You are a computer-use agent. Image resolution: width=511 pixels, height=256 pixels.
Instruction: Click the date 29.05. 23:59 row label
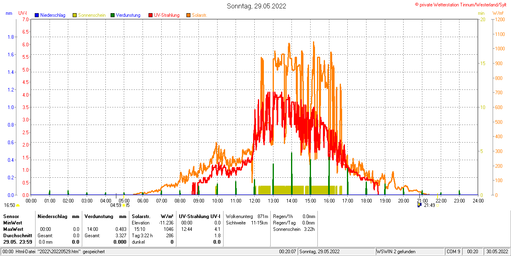(x=17, y=242)
